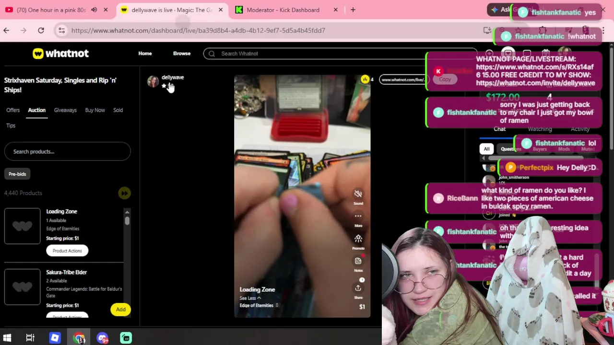Viewport: 614px width, 345px height.
Task: Open the Windows Start menu
Action: click(7, 338)
